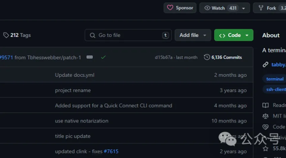The image size is (286, 158).
Task: Open the Watch notifications dropdown arrow
Action: (243, 8)
